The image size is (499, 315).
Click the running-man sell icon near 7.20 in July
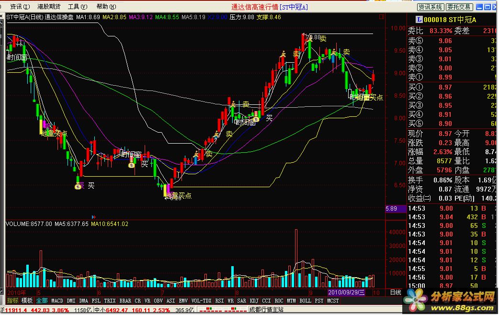pyautogui.click(x=197, y=154)
